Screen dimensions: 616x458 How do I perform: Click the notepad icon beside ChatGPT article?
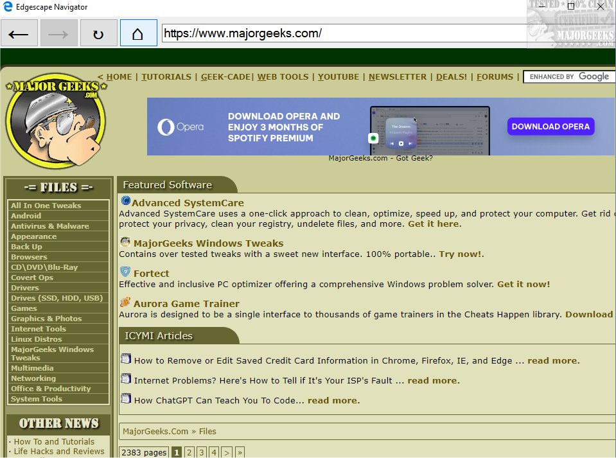coord(126,399)
